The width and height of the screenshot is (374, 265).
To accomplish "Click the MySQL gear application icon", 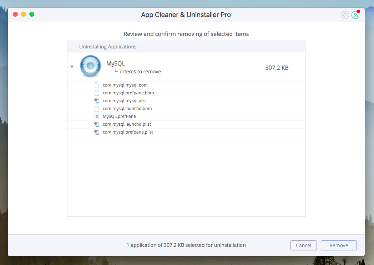I will tap(90, 66).
